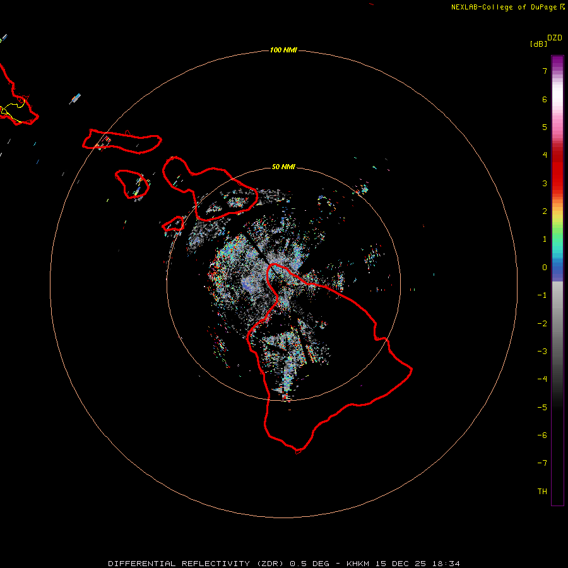Screen dimensions: 568x568
Task: Click the -5 value on the color scale
Action: click(542, 407)
